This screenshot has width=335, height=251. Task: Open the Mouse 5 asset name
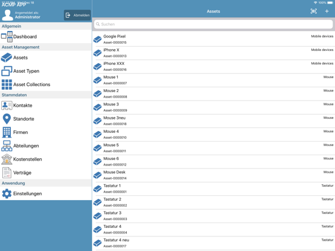click(x=111, y=145)
